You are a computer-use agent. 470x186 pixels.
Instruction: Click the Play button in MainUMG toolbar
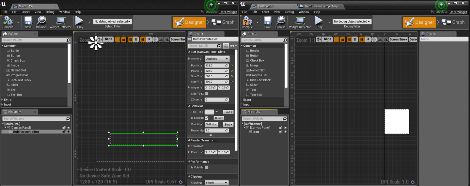point(80,22)
